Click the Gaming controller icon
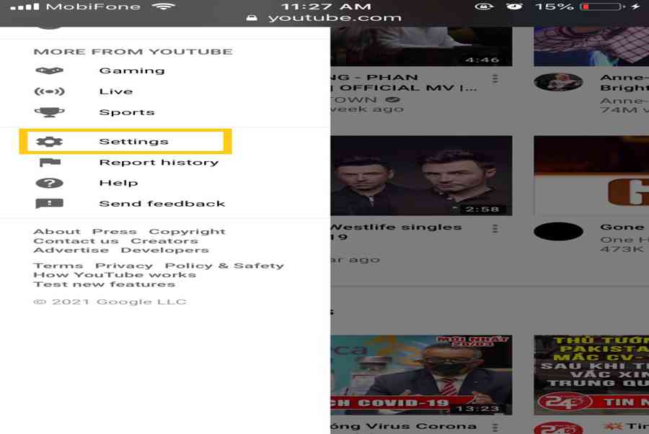 (x=49, y=71)
